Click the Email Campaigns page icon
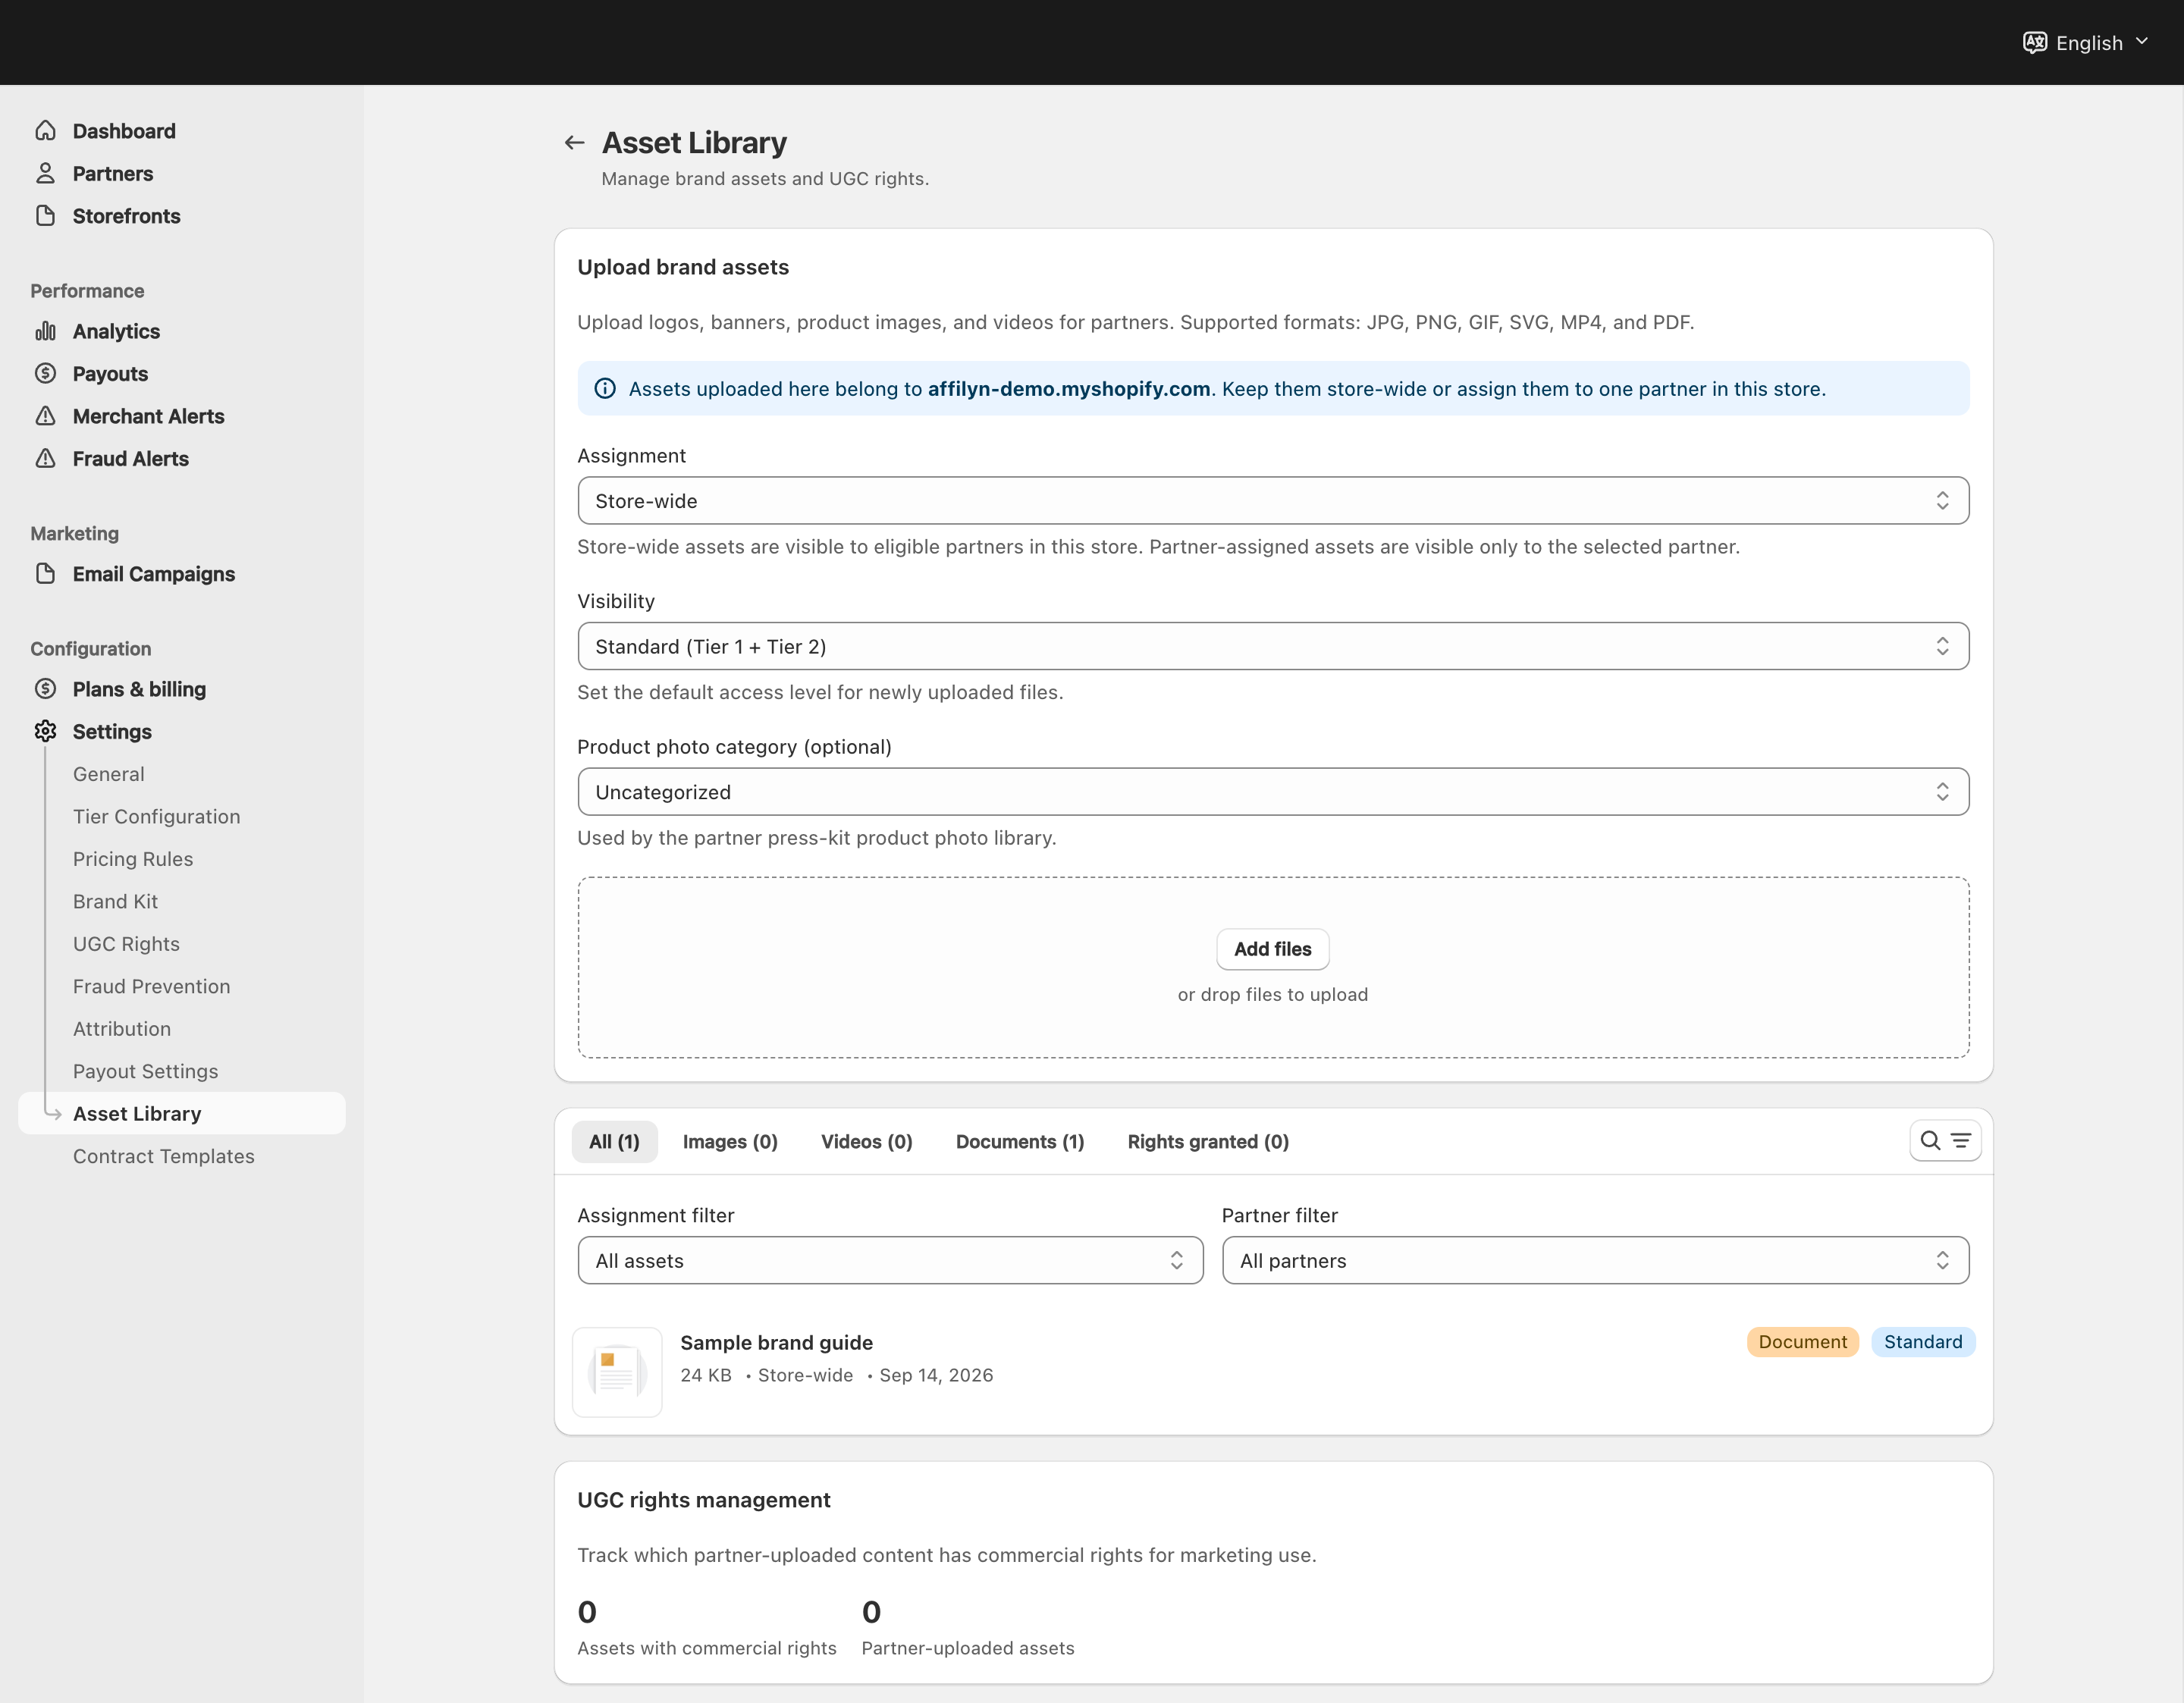 pos(45,574)
